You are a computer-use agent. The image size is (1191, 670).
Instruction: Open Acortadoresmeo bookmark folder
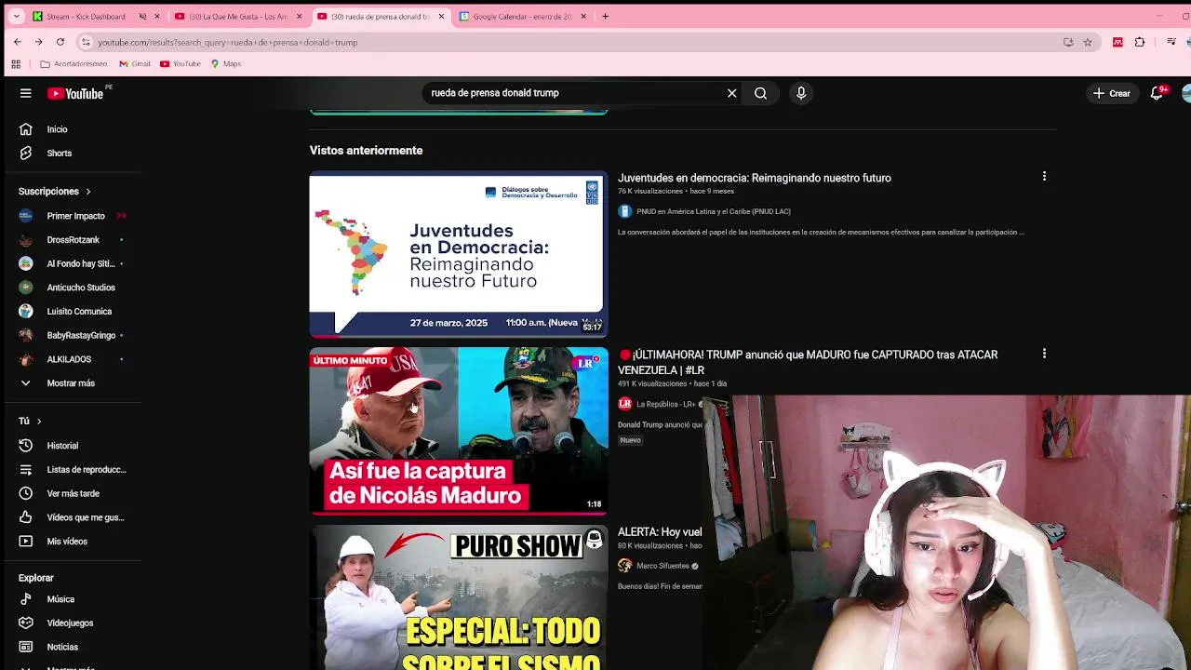click(x=74, y=64)
